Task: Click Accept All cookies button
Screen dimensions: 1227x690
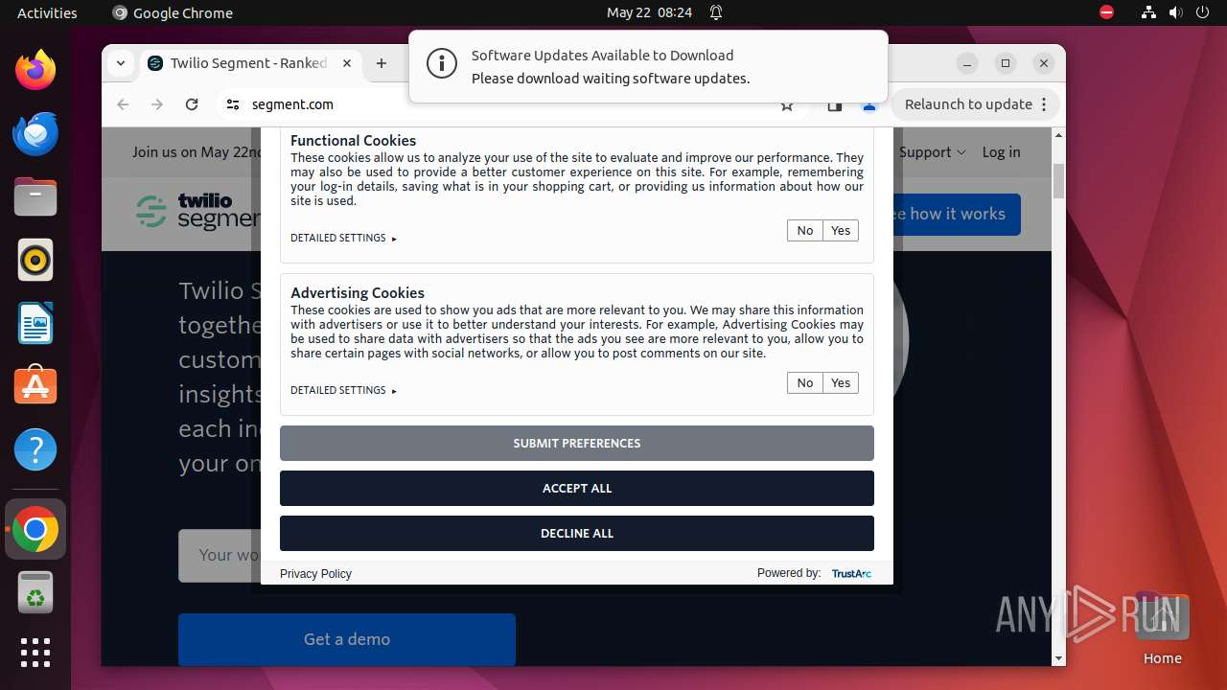Action: 577,488
